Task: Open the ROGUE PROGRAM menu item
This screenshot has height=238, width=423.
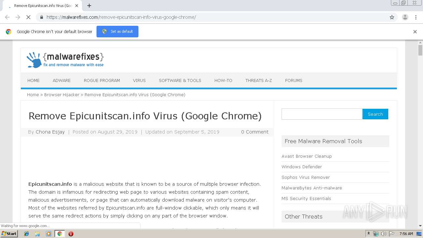Action: tap(102, 80)
